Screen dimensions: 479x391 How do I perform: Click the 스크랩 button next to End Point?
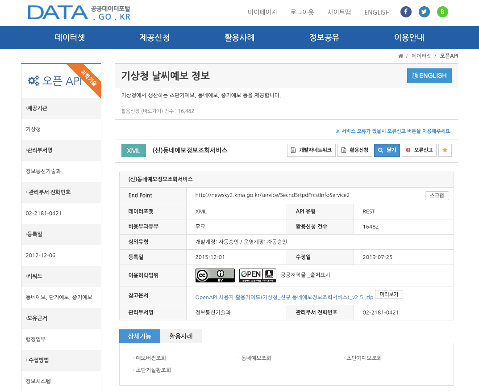tap(437, 195)
